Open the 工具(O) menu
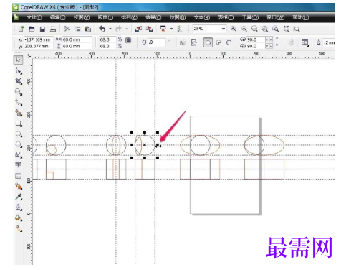 (x=250, y=17)
